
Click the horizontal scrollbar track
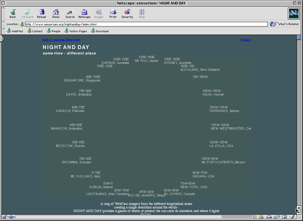pyautogui.click(x=118, y=217)
